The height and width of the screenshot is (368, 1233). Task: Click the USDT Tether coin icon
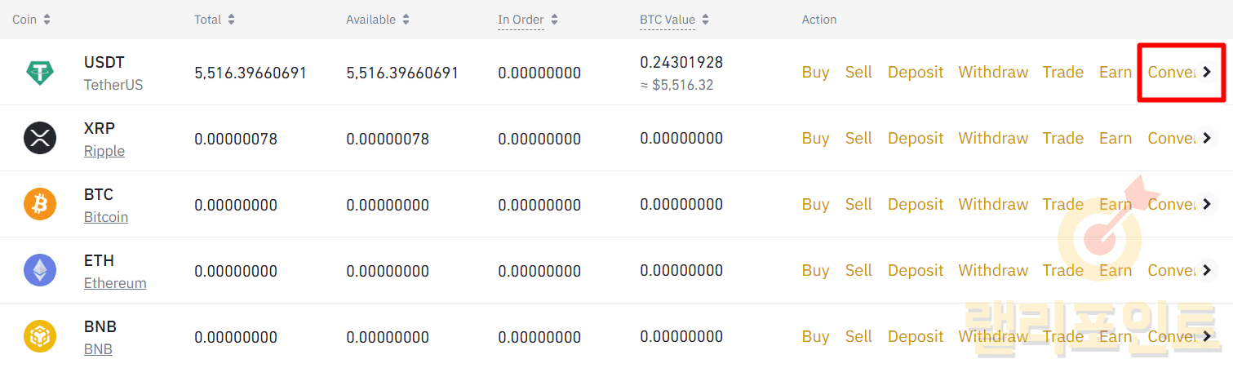point(40,73)
